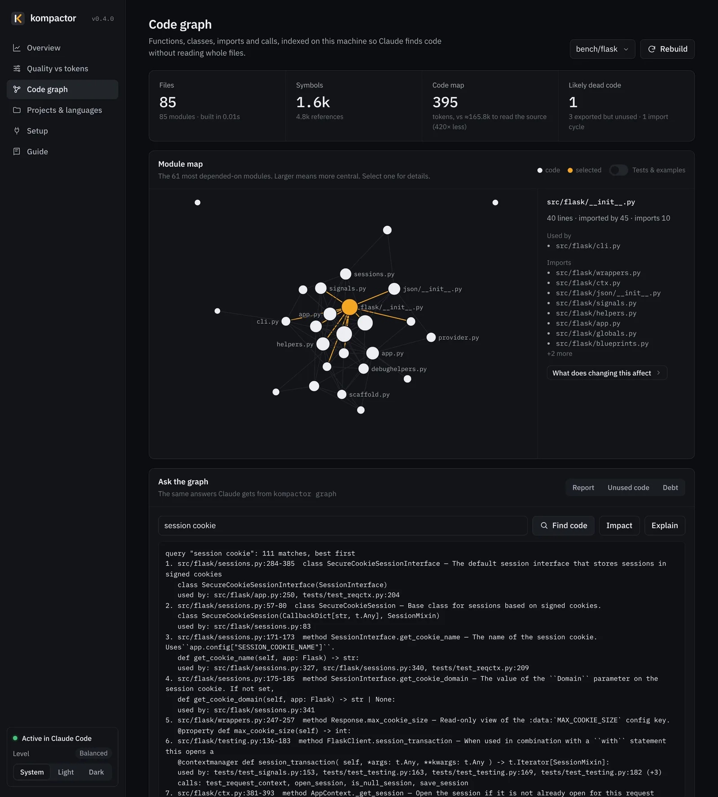Toggle the Tests & examples switch
718x797 pixels.
[618, 170]
